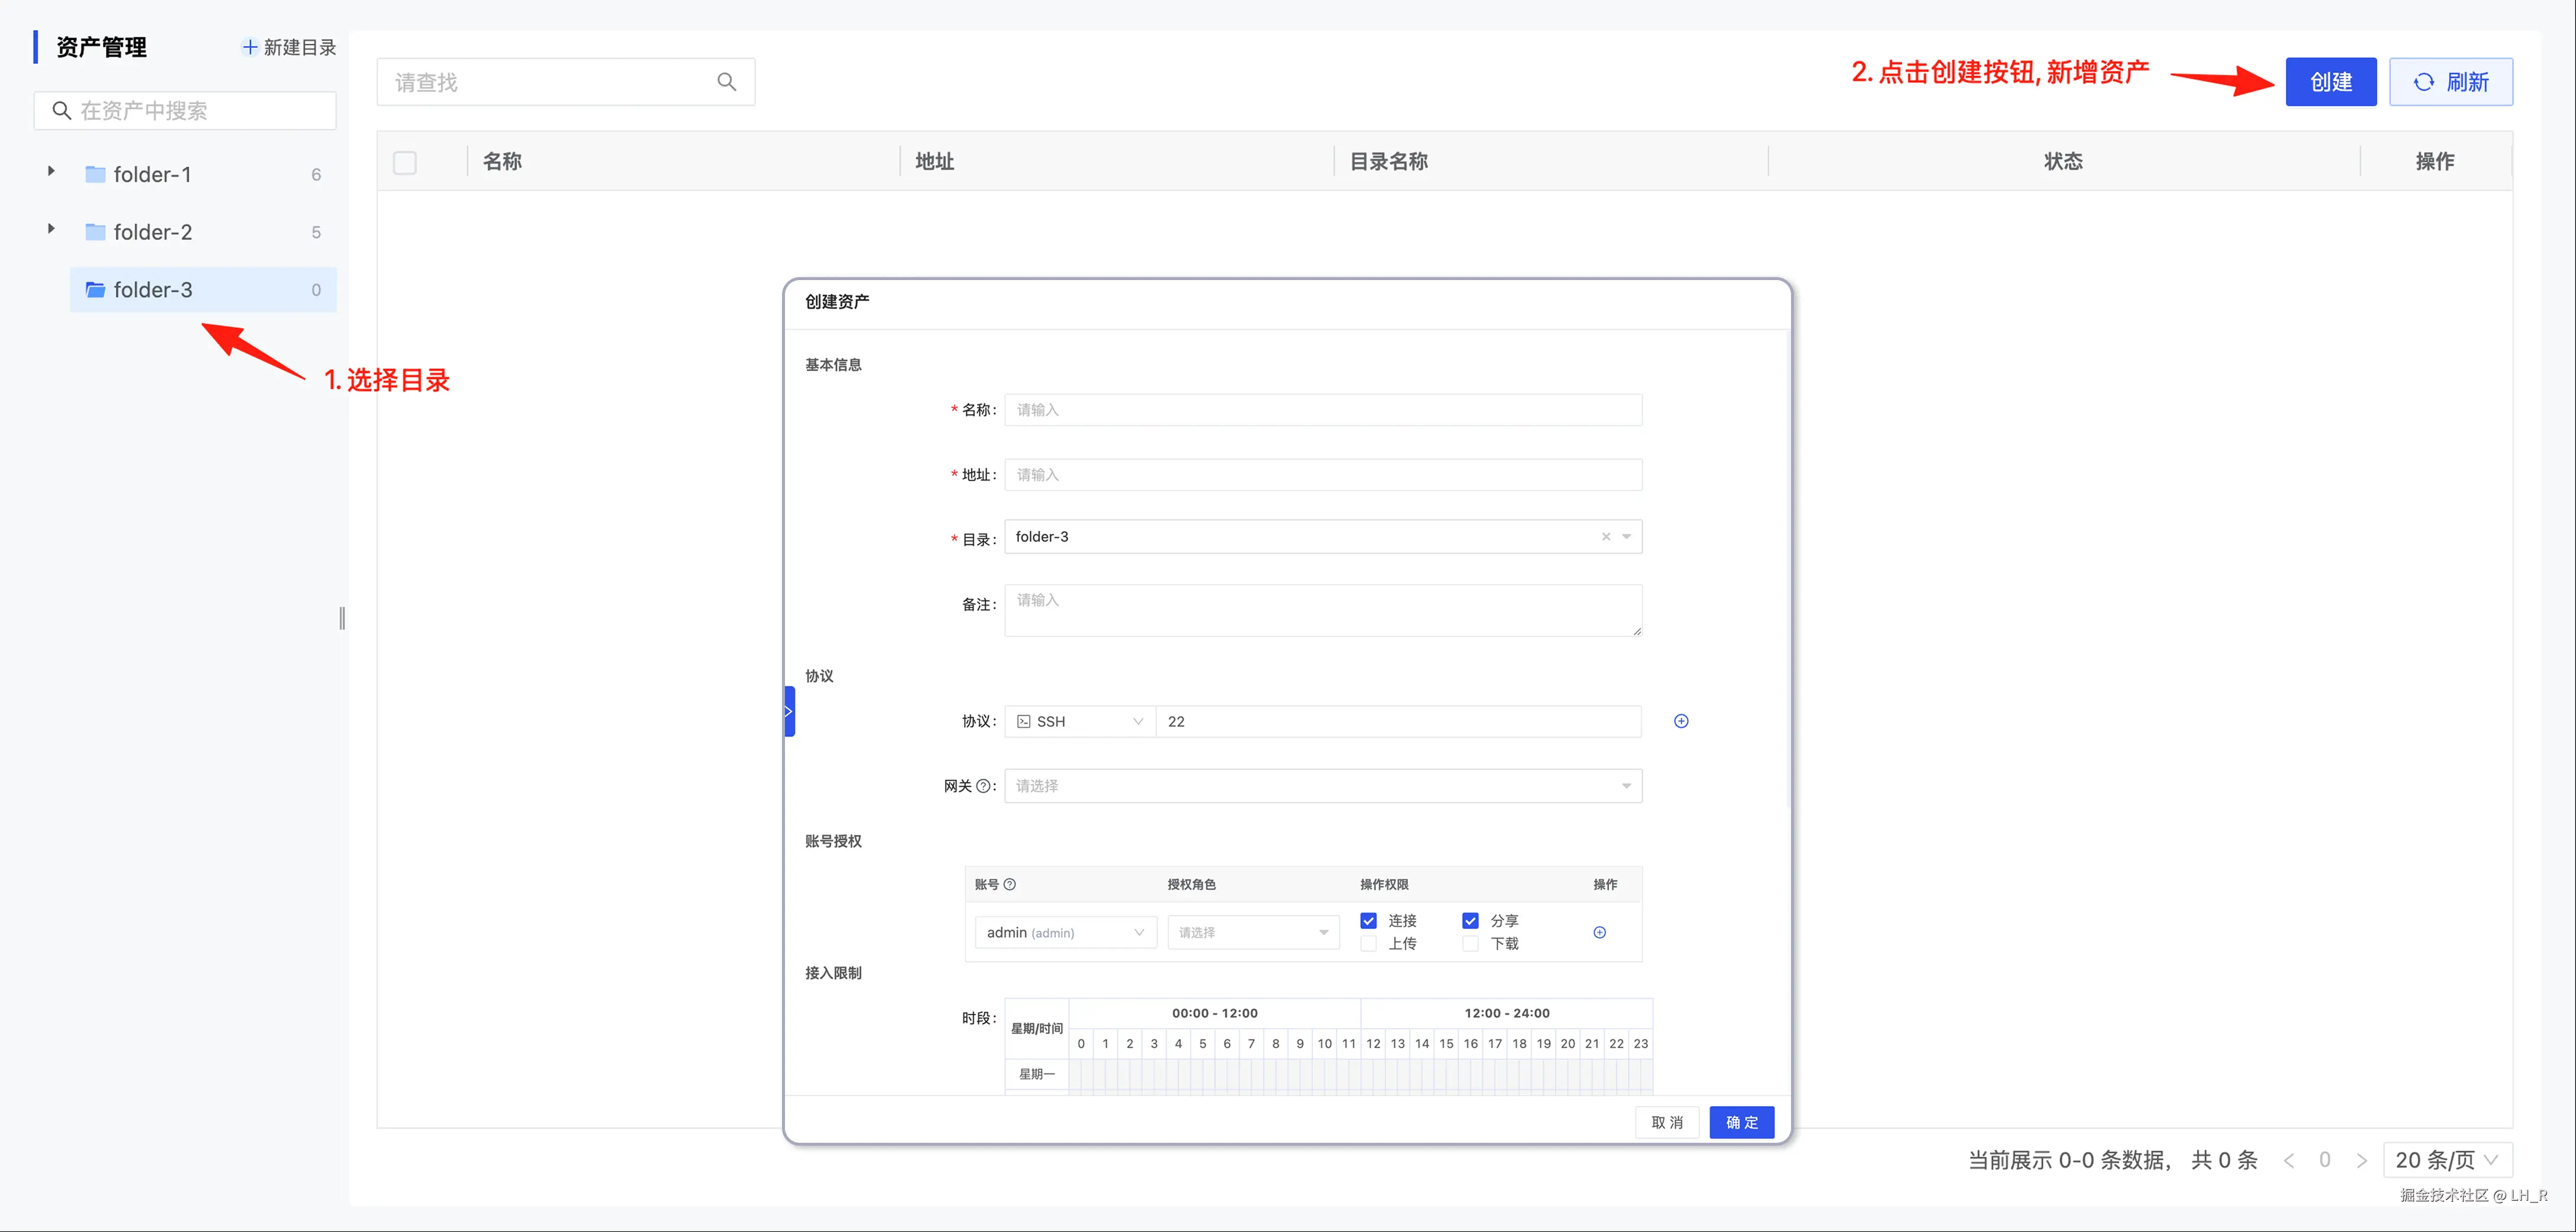Image resolution: width=2576 pixels, height=1232 pixels.
Task: Click the 刷新 refresh button
Action: coord(2450,82)
